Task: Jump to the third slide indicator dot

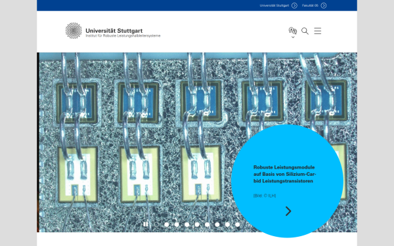Action: [177, 224]
